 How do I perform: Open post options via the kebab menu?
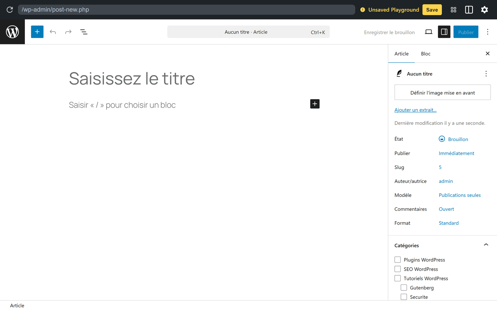click(487, 32)
